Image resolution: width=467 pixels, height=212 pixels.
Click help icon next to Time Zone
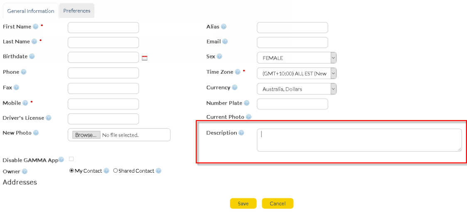pyautogui.click(x=238, y=72)
